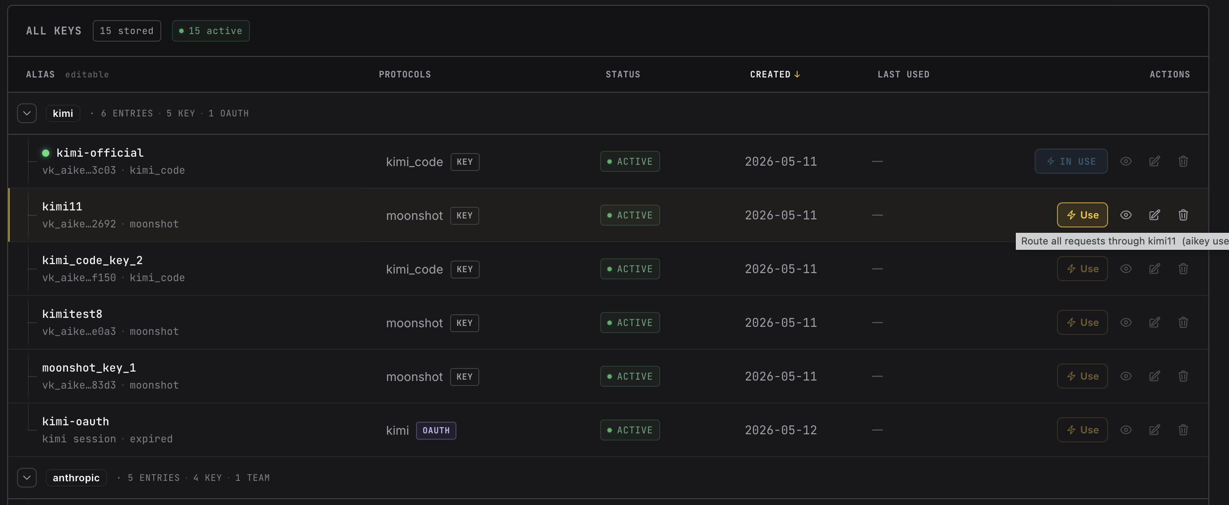Click the ACTIONS column header
This screenshot has width=1229, height=505.
pos(1170,74)
